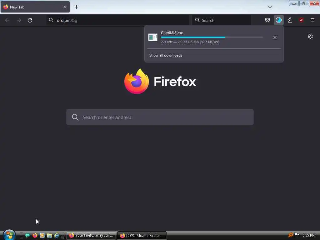The width and height of the screenshot is (320, 240).
Task: Switch to [63%] Mozilla Firefox taskbar button
Action: click(x=142, y=235)
